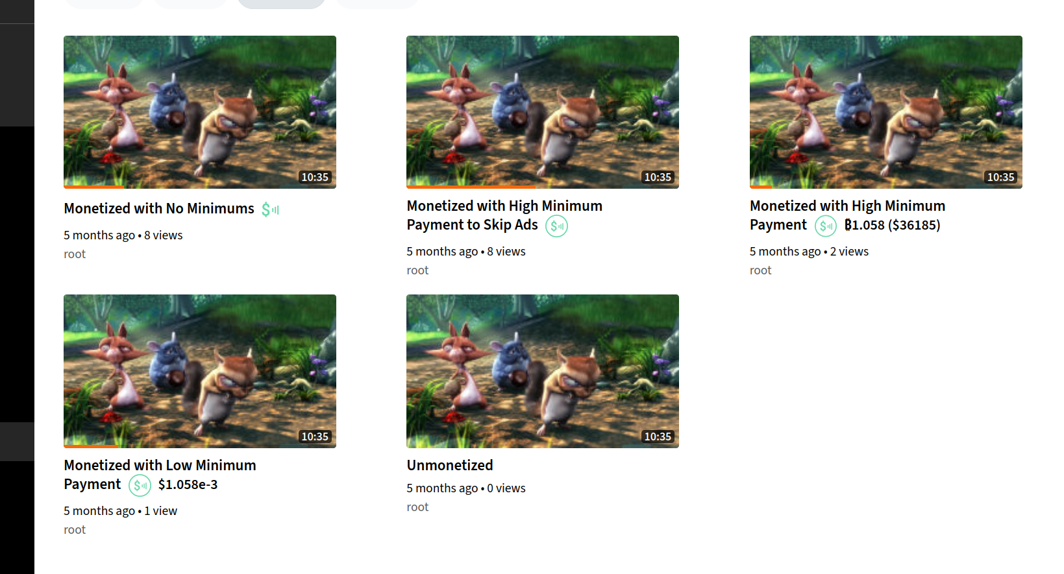The height and width of the screenshot is (574, 1064).
Task: Open the Unmonetized video thumbnail
Action: tap(543, 371)
